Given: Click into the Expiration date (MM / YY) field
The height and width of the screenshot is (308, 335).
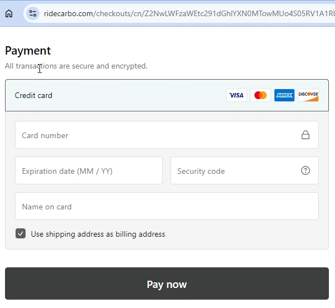Looking at the screenshot, I should tap(89, 170).
